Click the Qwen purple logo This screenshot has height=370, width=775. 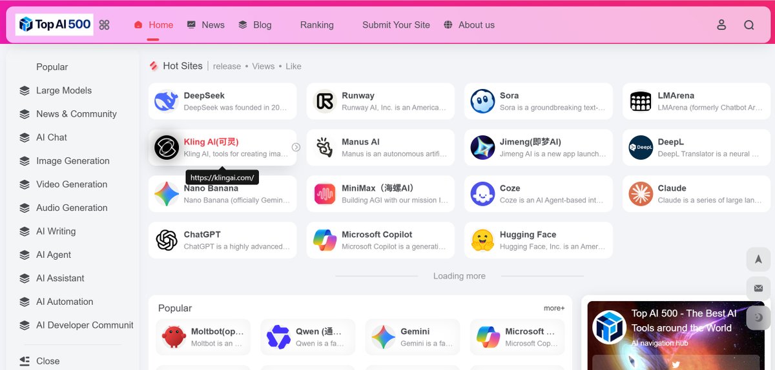click(278, 337)
